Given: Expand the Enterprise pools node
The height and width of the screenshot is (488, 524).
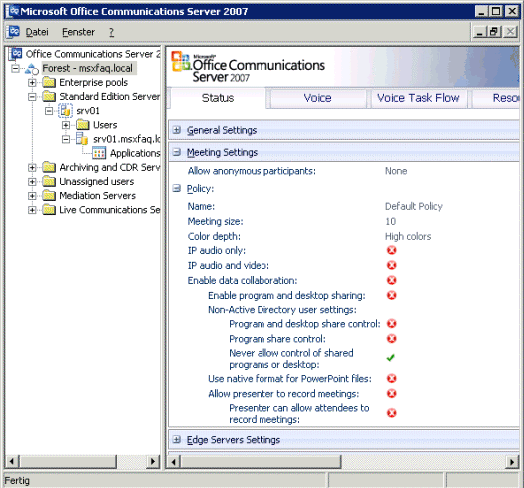Looking at the screenshot, I should [x=32, y=82].
